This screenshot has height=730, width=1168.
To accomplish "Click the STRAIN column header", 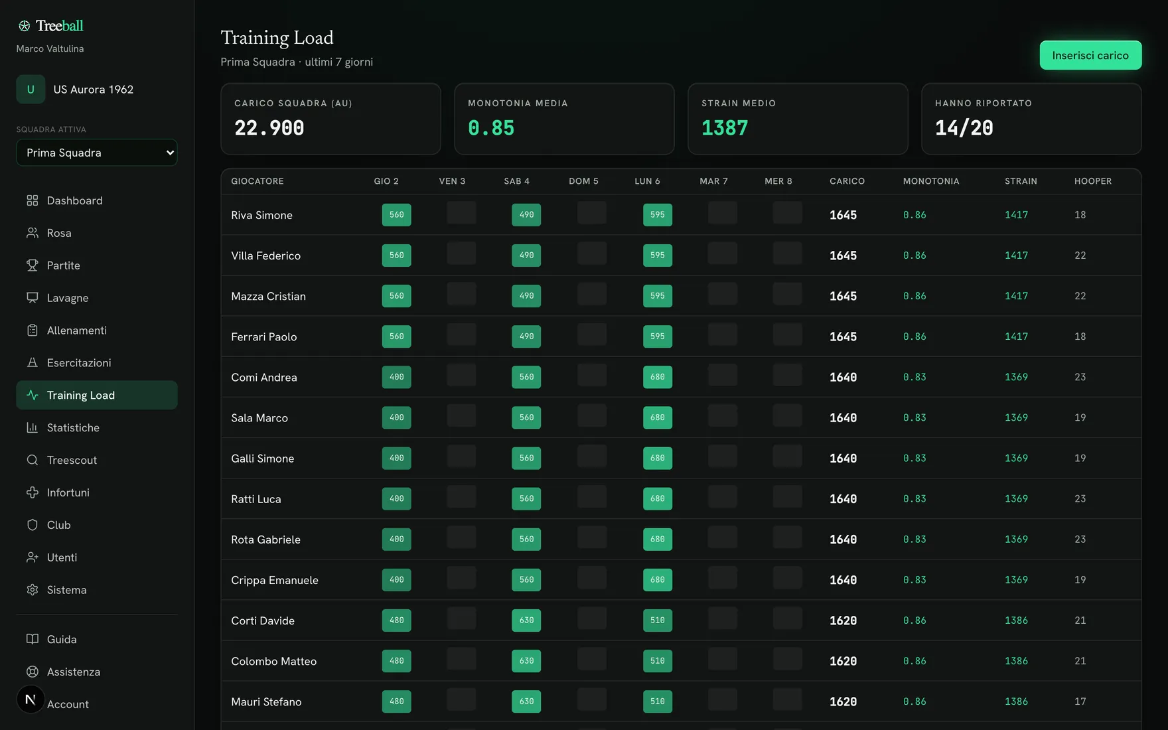I will click(1021, 181).
